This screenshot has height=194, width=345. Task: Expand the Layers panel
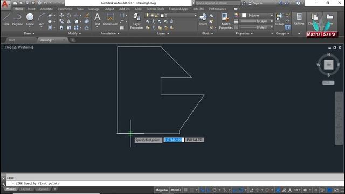click(163, 33)
